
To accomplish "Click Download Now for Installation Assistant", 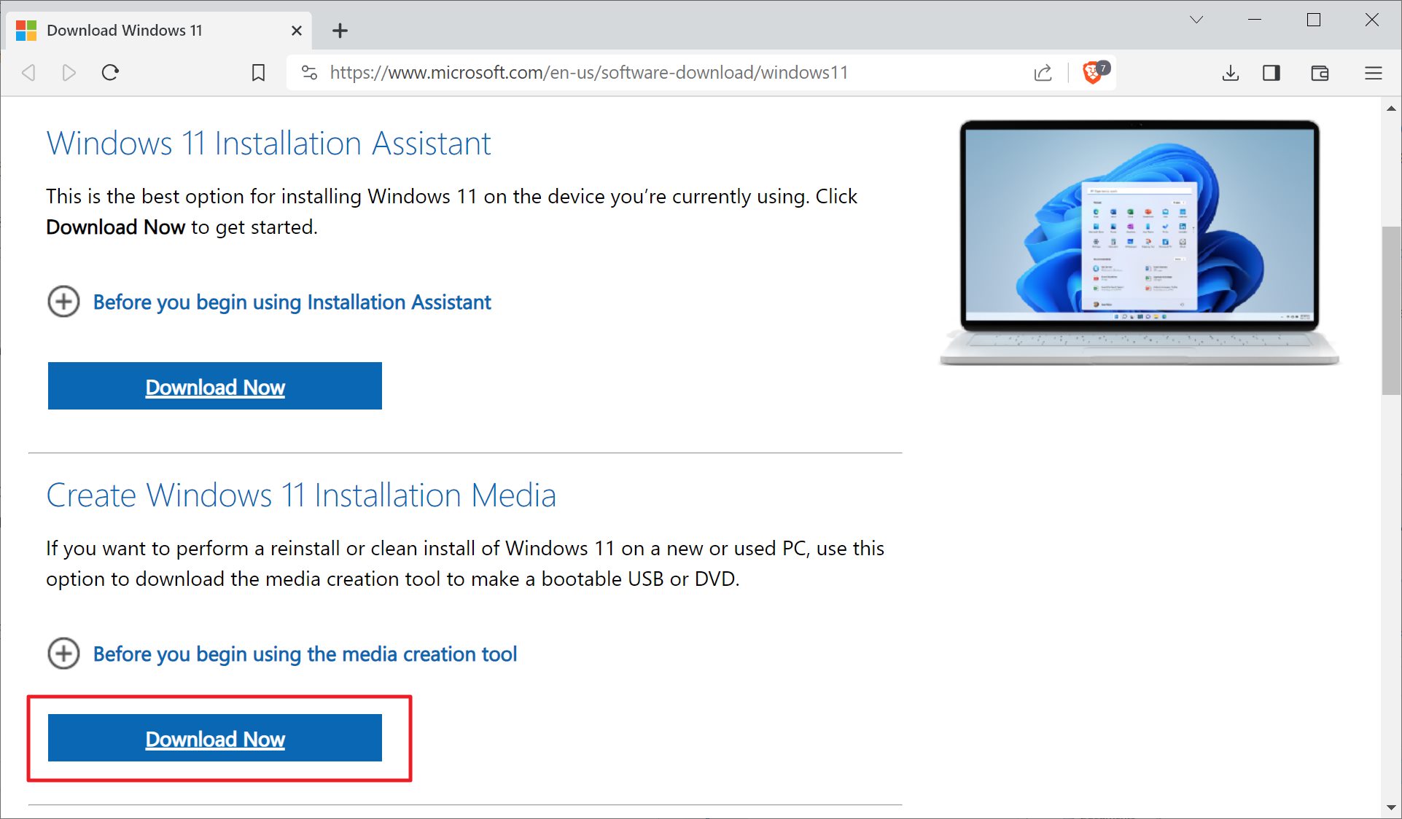I will point(216,386).
